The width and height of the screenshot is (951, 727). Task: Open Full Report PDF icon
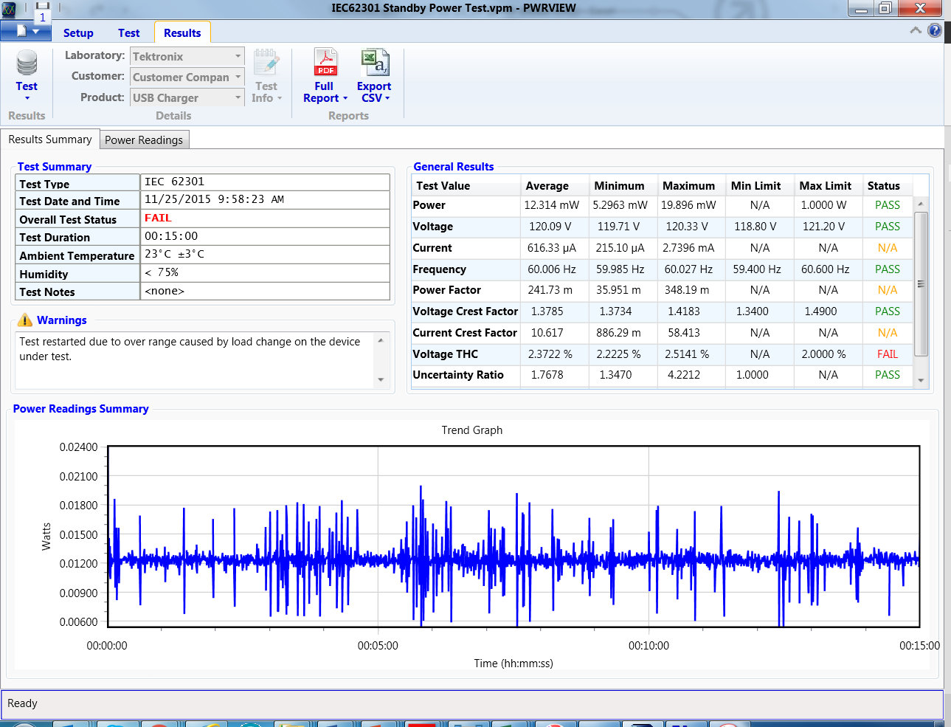click(x=325, y=62)
